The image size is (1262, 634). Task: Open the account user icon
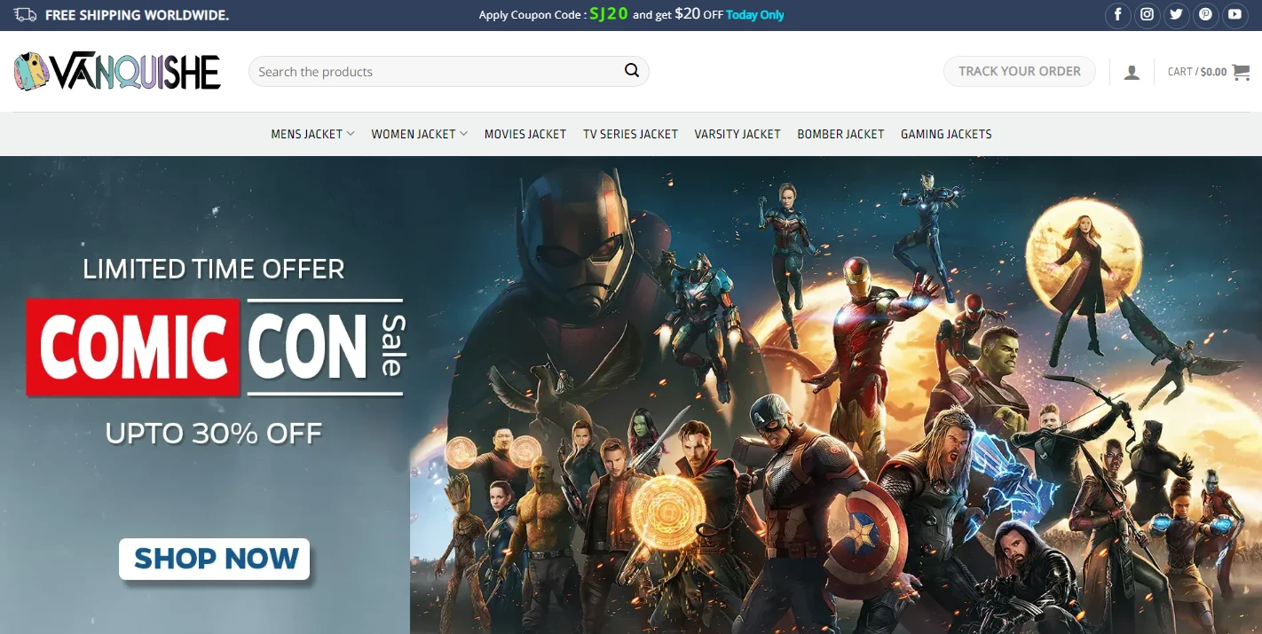coord(1132,73)
